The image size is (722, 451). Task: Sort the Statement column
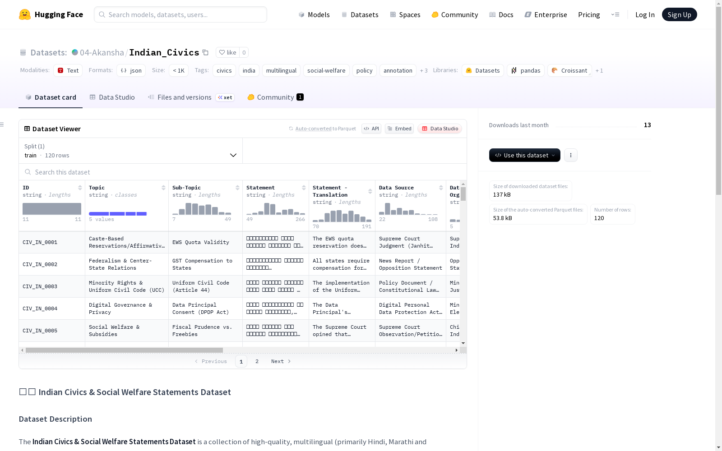(x=304, y=188)
